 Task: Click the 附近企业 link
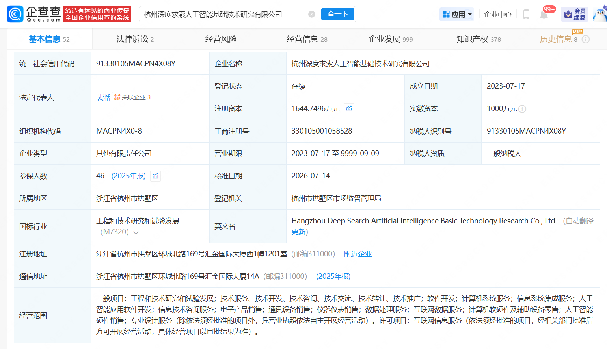(358, 254)
